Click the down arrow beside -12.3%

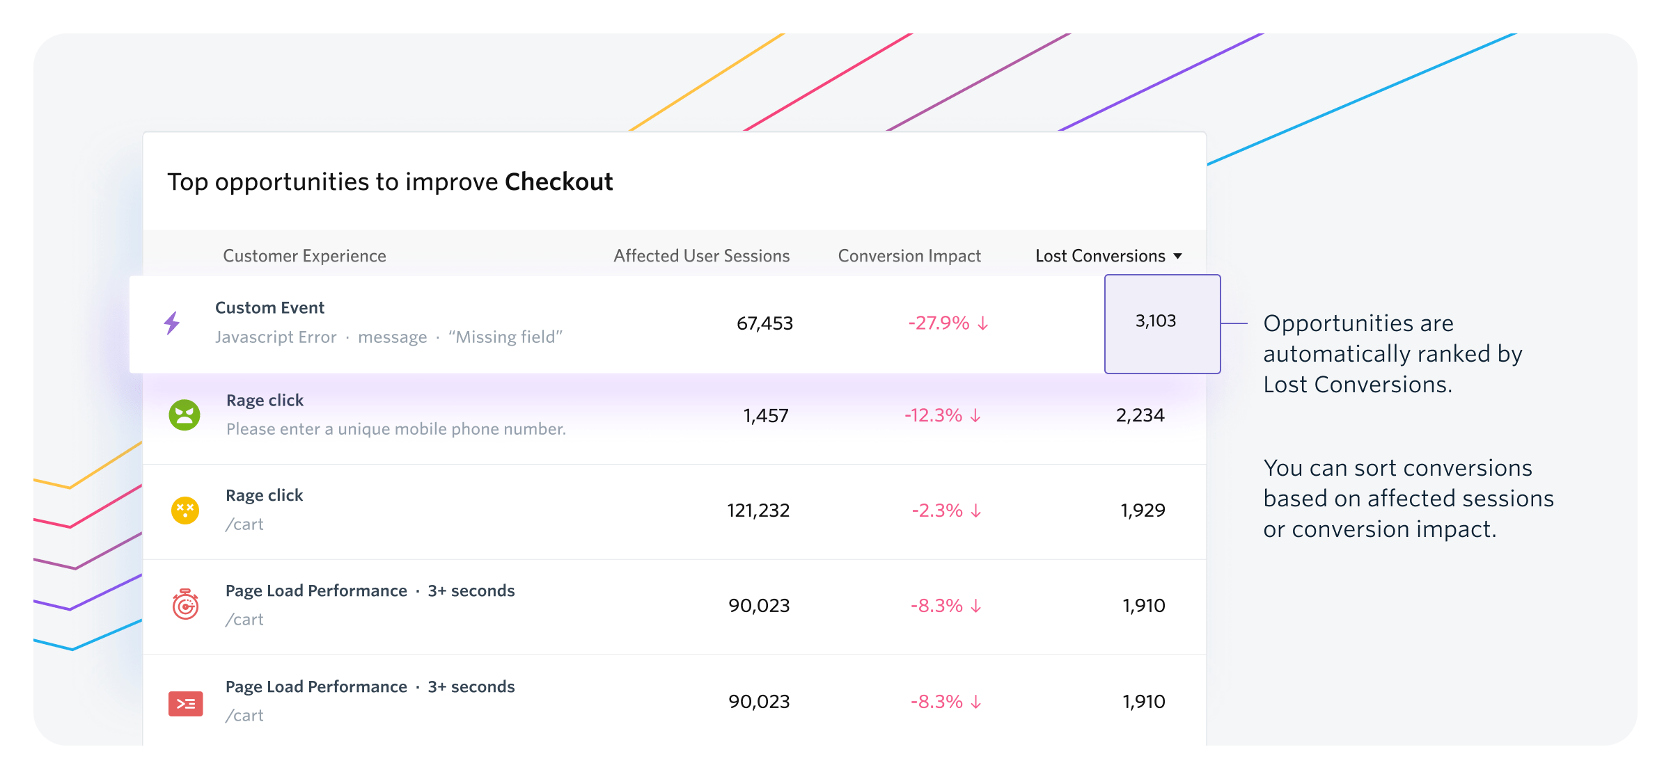(x=975, y=416)
